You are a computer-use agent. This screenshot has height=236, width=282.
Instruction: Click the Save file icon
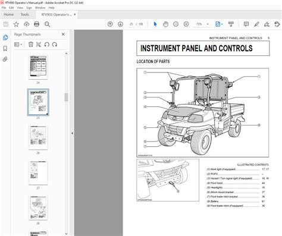(6, 24)
